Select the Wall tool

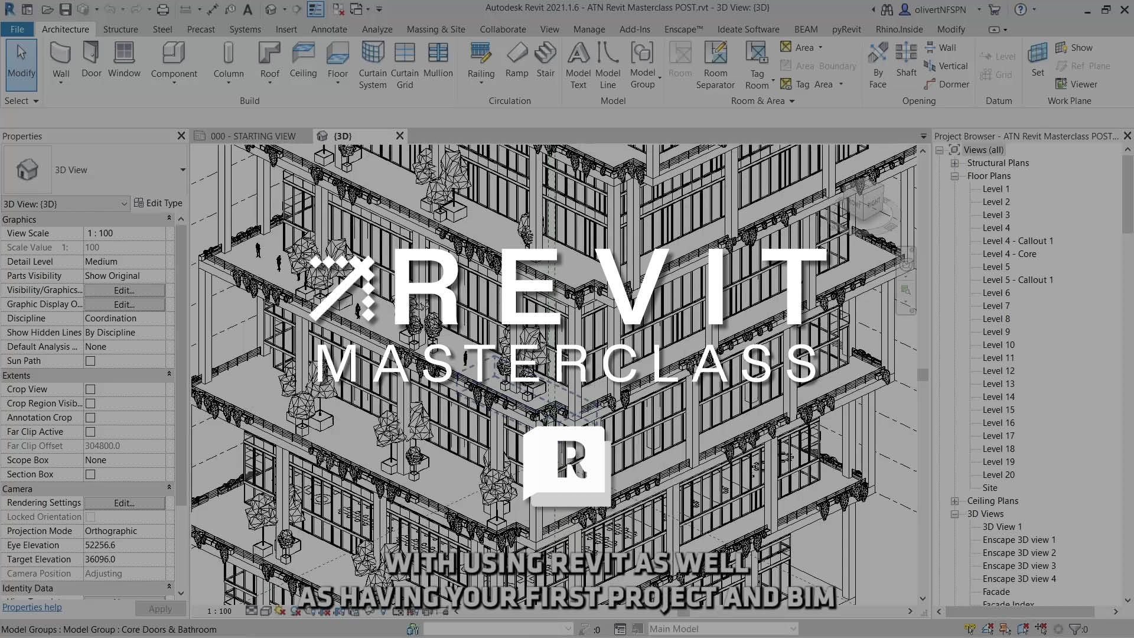point(61,62)
